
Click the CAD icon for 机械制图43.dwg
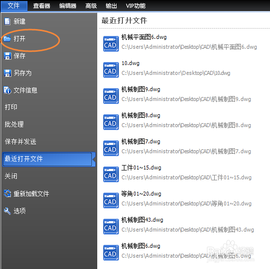click(x=111, y=227)
